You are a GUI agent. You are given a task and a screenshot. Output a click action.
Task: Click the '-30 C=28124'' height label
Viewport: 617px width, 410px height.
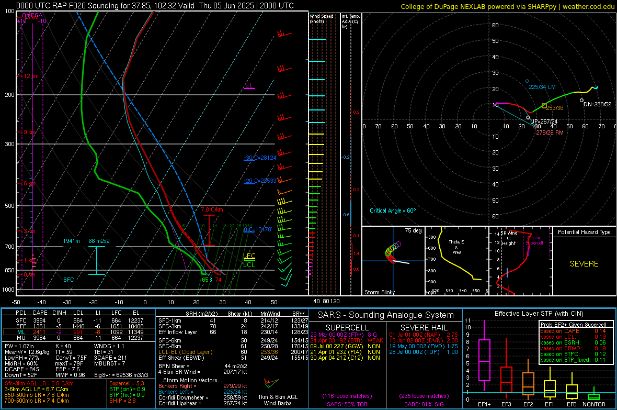pyautogui.click(x=260, y=158)
